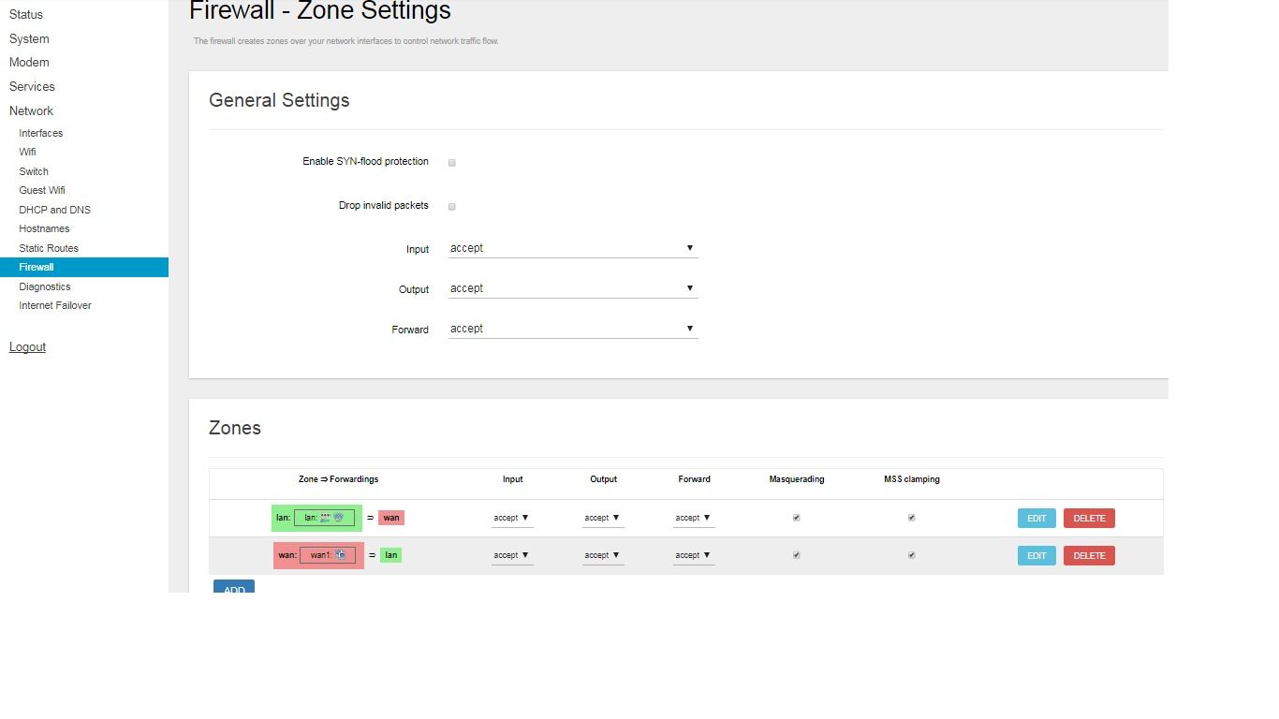Enable SYN-flood protection checkbox

pos(452,163)
